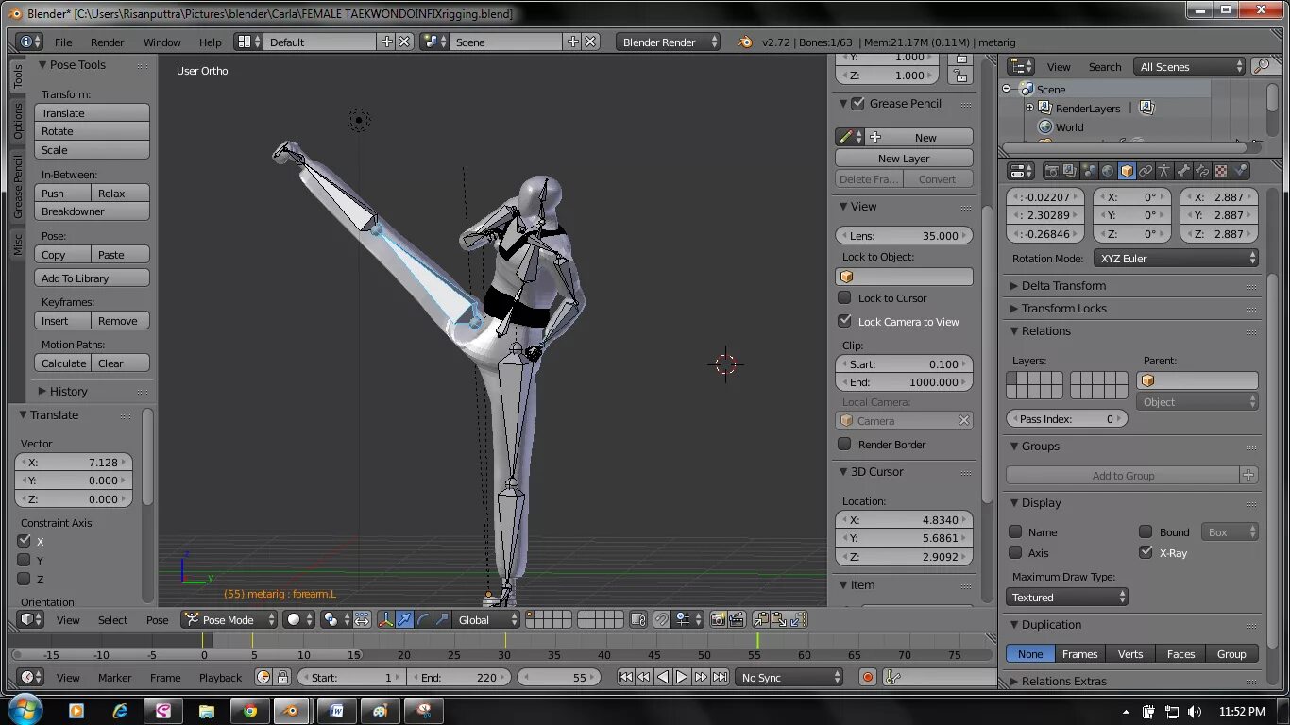1290x725 pixels.
Task: Jump to the timeline end frame
Action: [720, 677]
